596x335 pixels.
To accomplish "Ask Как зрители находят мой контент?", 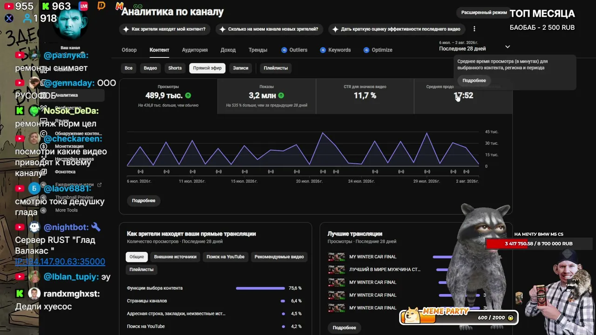I will pyautogui.click(x=164, y=29).
